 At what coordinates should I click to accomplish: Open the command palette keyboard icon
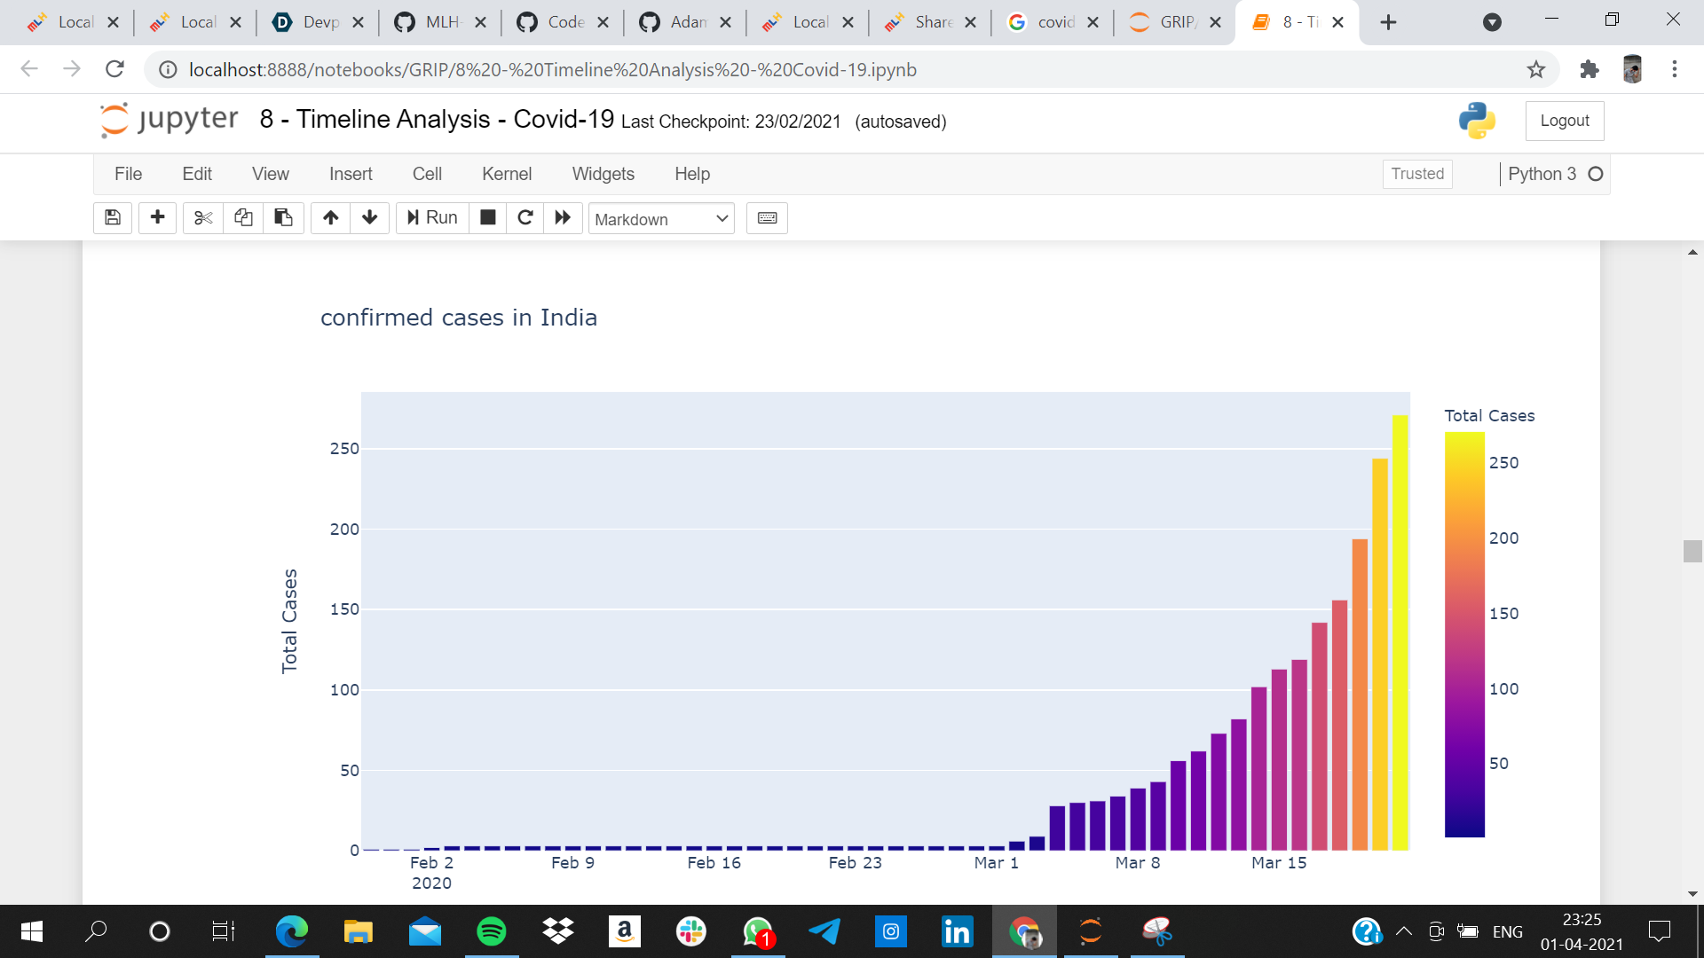tap(767, 218)
